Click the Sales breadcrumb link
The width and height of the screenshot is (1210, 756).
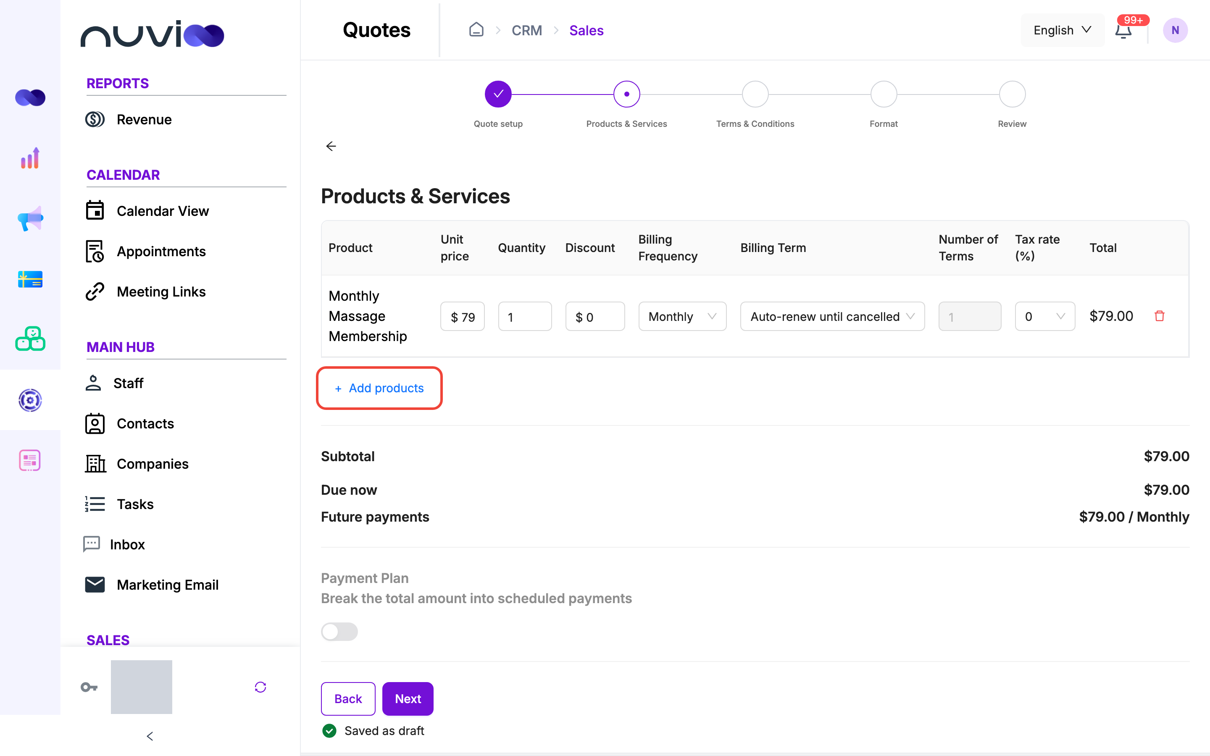coord(586,31)
